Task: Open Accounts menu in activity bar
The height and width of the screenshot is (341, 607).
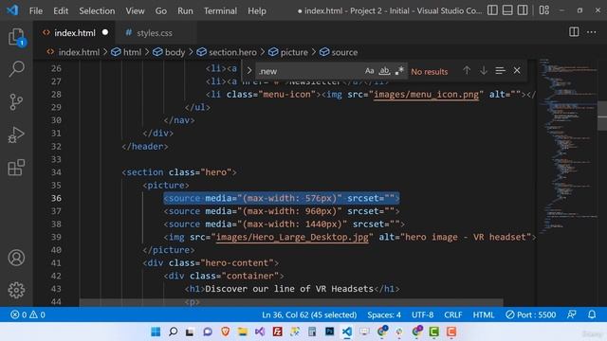Action: 16,258
